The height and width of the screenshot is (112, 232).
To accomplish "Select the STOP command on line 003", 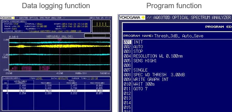I will tap(138, 51).
